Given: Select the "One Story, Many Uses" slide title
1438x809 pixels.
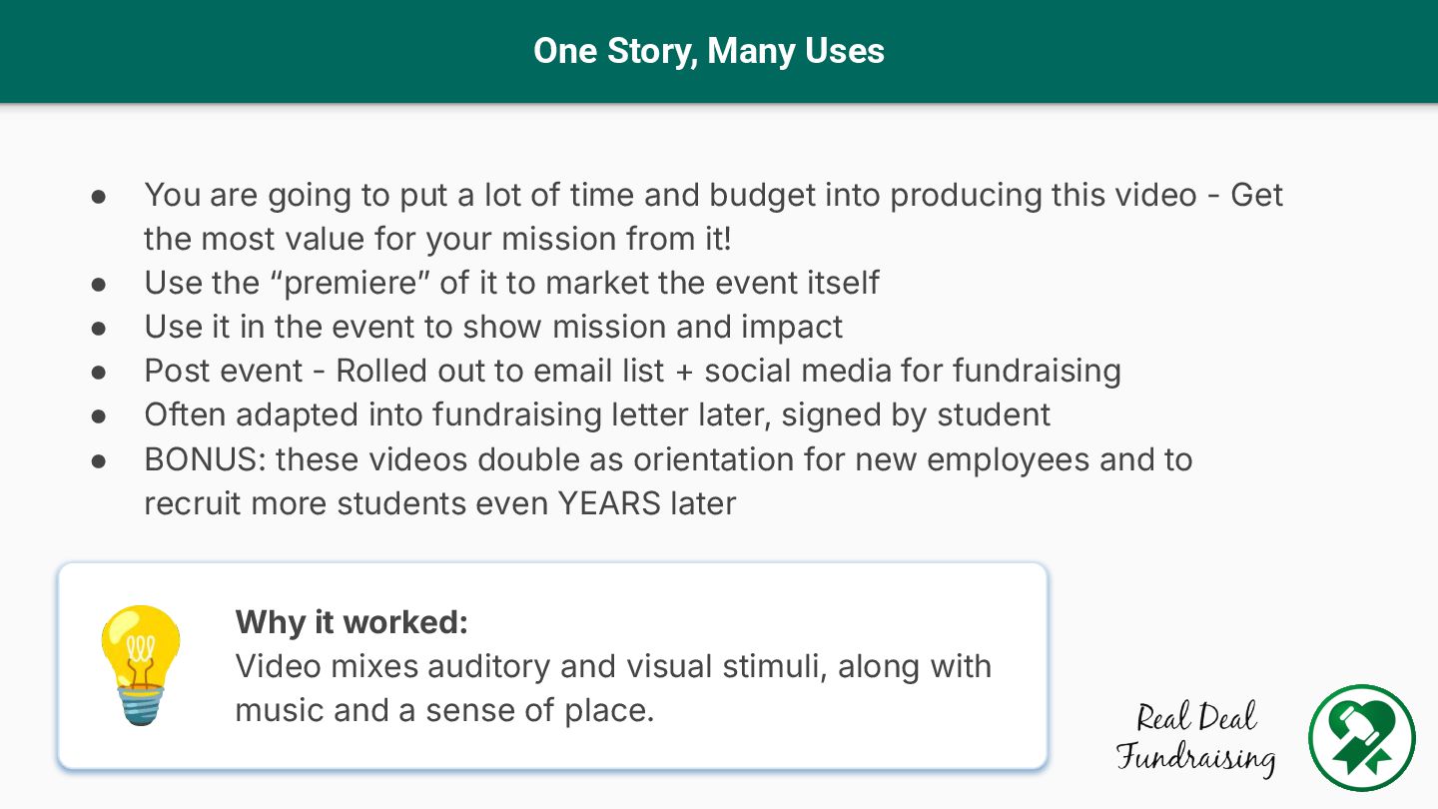Looking at the screenshot, I should point(709,51).
